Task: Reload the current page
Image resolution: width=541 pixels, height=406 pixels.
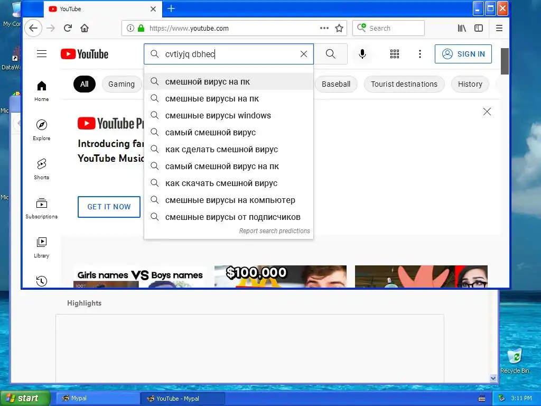Action: pyautogui.click(x=68, y=29)
